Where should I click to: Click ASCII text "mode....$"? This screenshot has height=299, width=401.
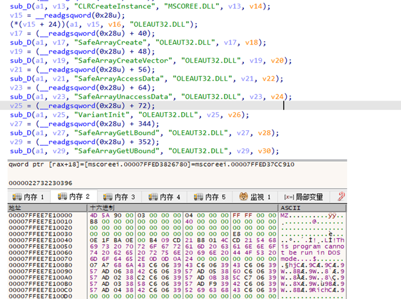tap(298, 259)
